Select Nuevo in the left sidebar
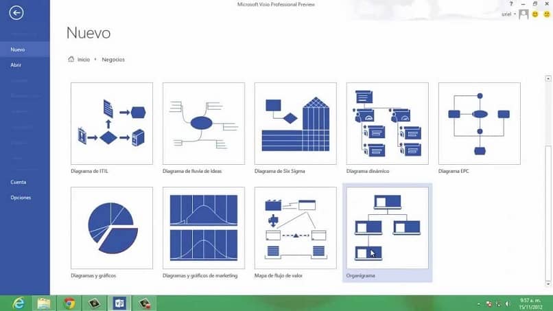 pos(25,50)
